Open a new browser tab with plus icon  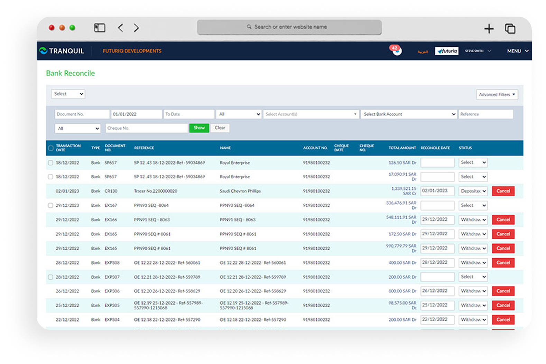coord(489,29)
